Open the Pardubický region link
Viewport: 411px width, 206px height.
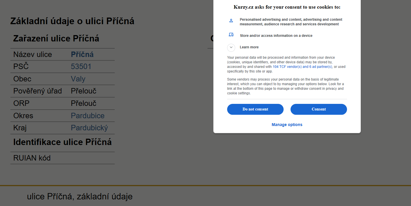point(89,128)
